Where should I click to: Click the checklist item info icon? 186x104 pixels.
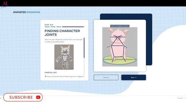pos(45,76)
